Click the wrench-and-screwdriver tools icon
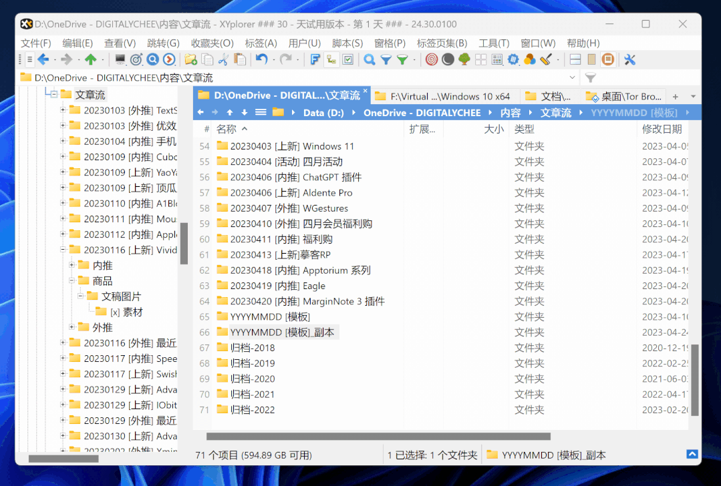This screenshot has height=486, width=721. pyautogui.click(x=629, y=59)
